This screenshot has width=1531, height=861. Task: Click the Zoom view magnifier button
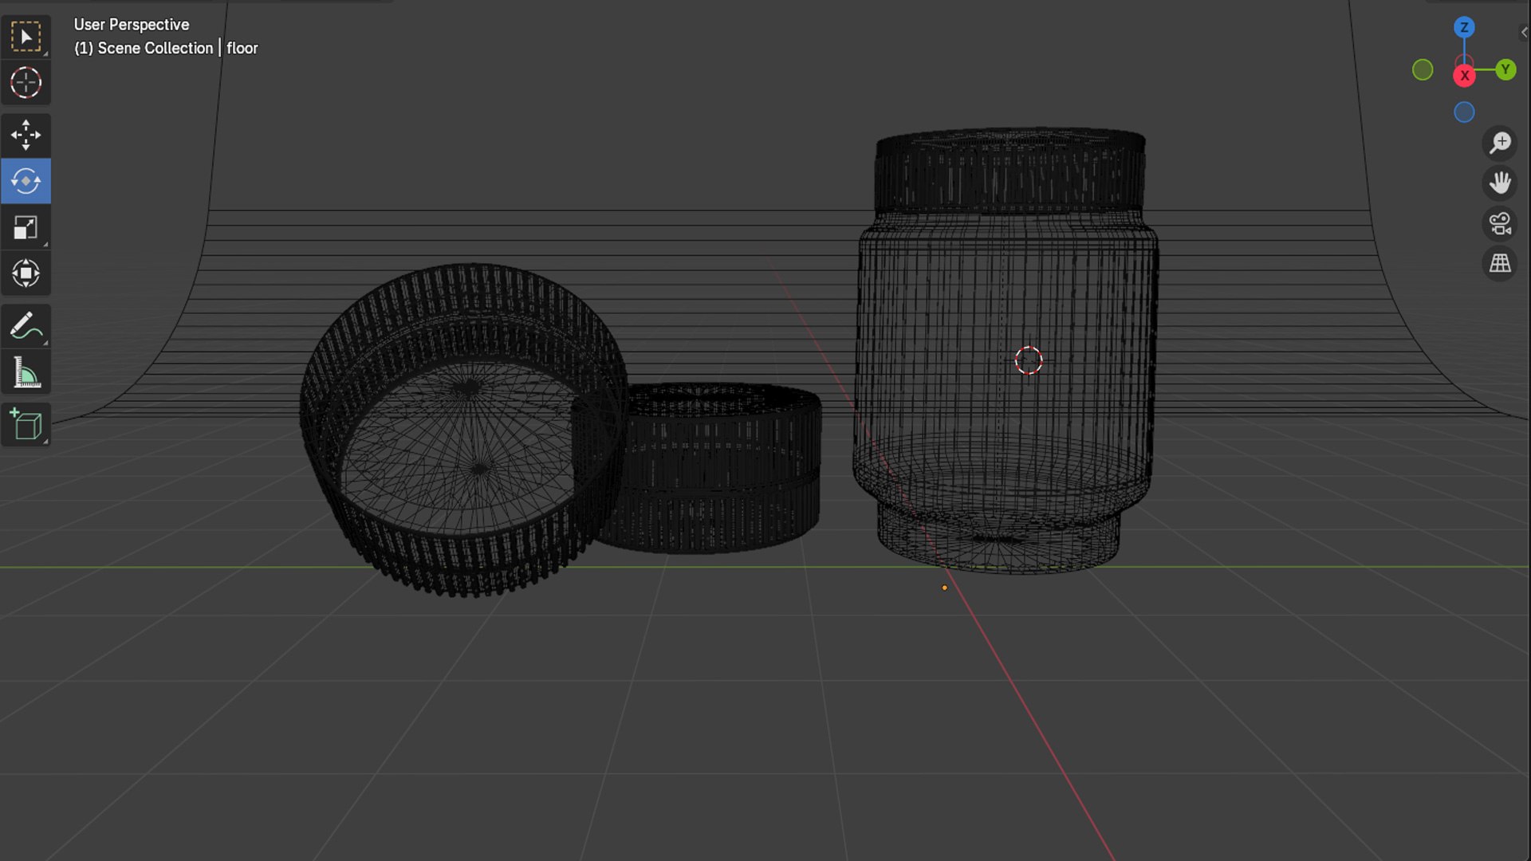(1500, 143)
